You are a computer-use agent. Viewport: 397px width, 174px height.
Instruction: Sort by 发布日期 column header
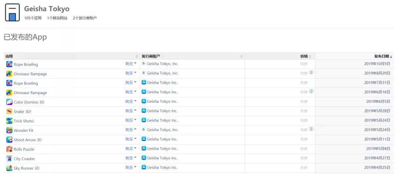point(382,56)
